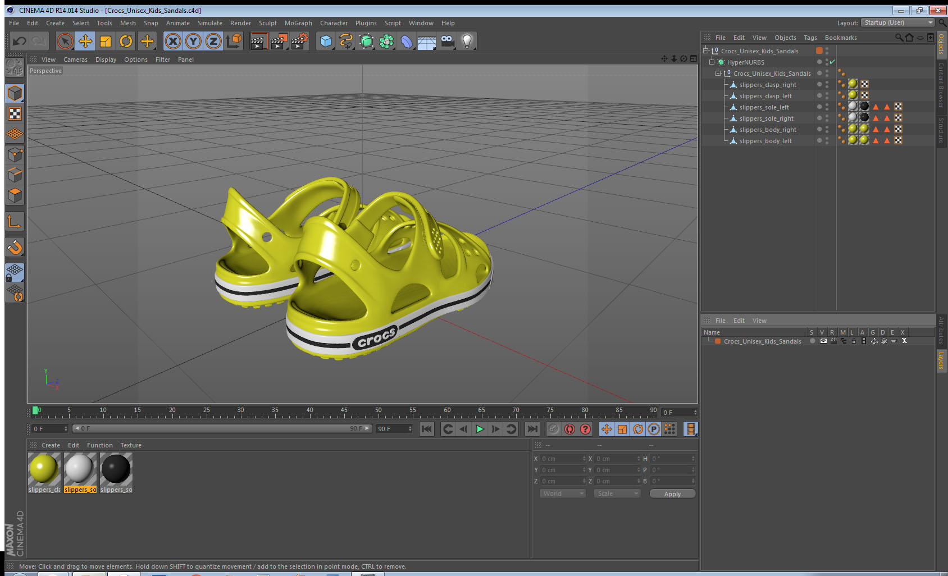Open the File menu in the main menu bar
This screenshot has width=948, height=576.
coord(14,23)
